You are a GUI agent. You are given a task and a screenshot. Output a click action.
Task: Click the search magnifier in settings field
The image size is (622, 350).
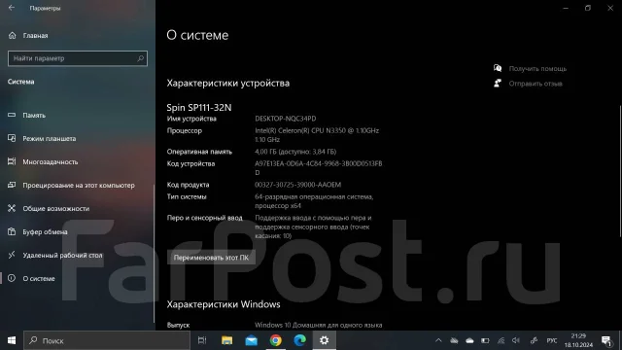tap(140, 58)
